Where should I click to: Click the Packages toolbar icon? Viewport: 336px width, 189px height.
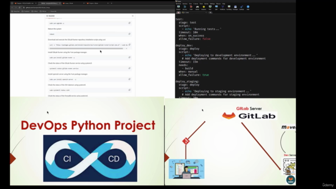(235, 7)
